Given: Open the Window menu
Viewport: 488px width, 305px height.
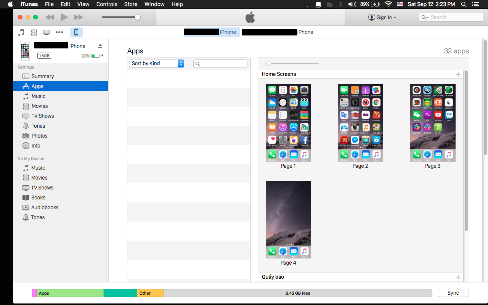Looking at the screenshot, I should pos(154,4).
